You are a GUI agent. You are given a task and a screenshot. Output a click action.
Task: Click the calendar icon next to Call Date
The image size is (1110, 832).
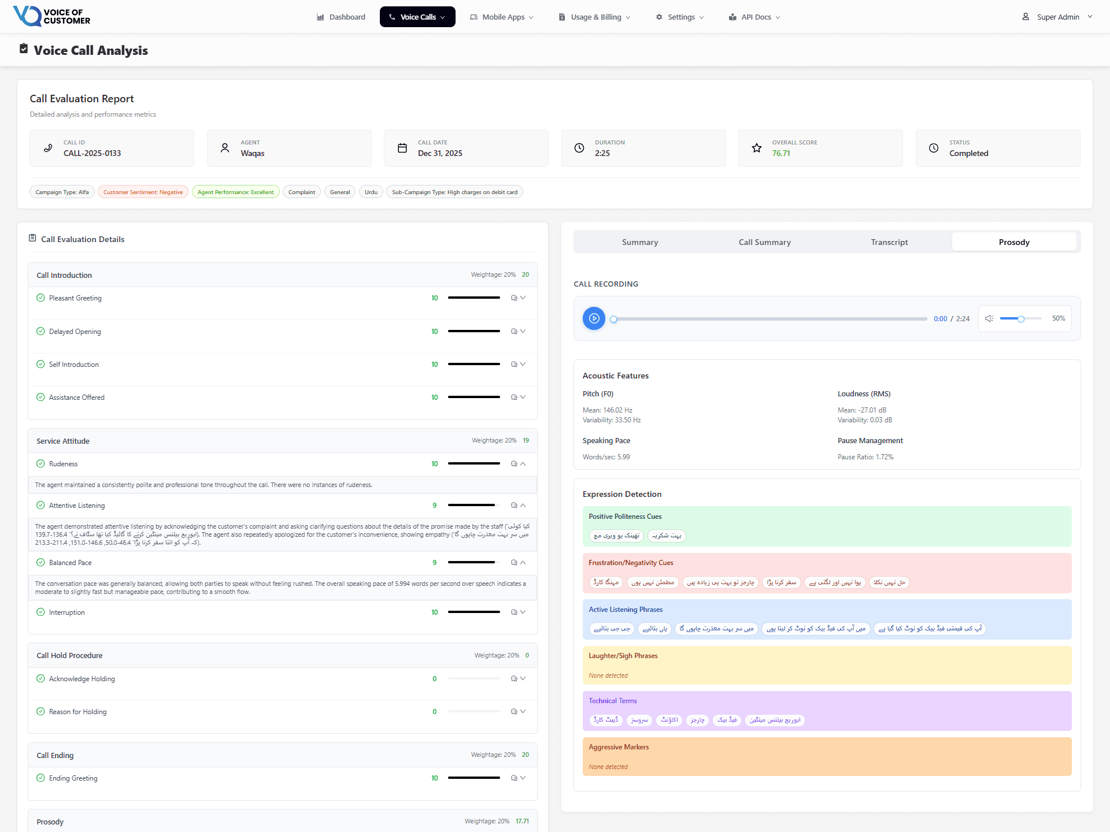402,147
